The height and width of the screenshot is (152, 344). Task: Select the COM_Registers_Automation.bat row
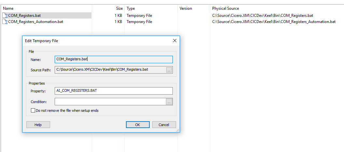point(36,22)
